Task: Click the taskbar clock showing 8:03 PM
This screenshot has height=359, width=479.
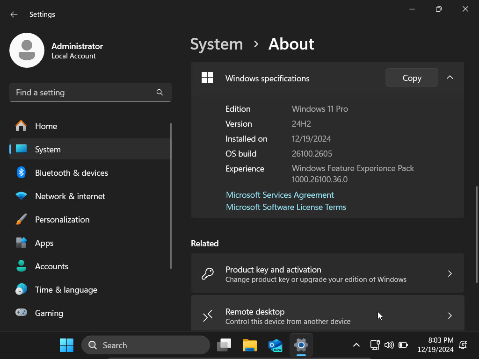Action: pyautogui.click(x=435, y=345)
